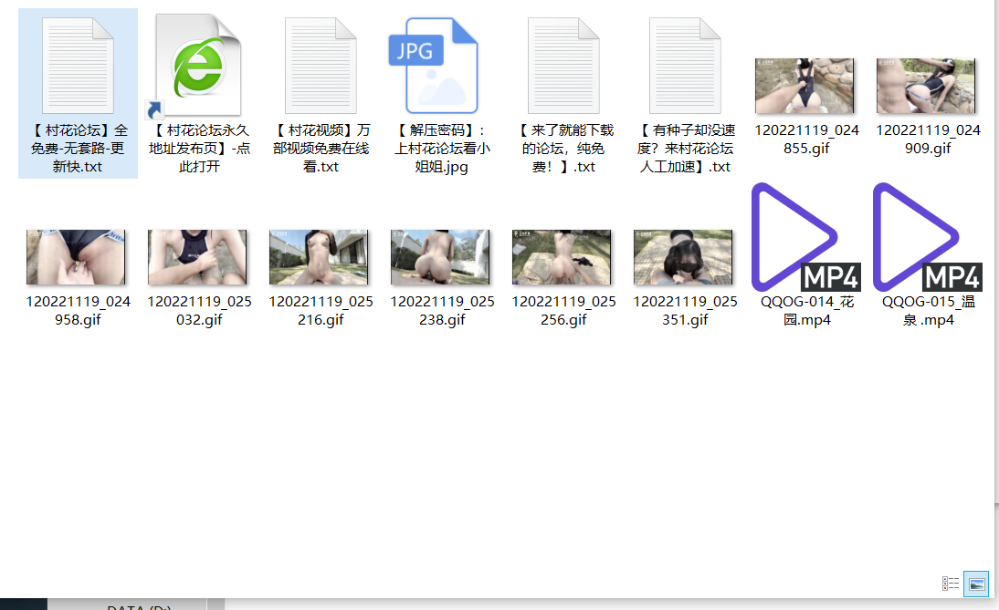Switch to details list view
This screenshot has height=610, width=999.
click(x=951, y=584)
